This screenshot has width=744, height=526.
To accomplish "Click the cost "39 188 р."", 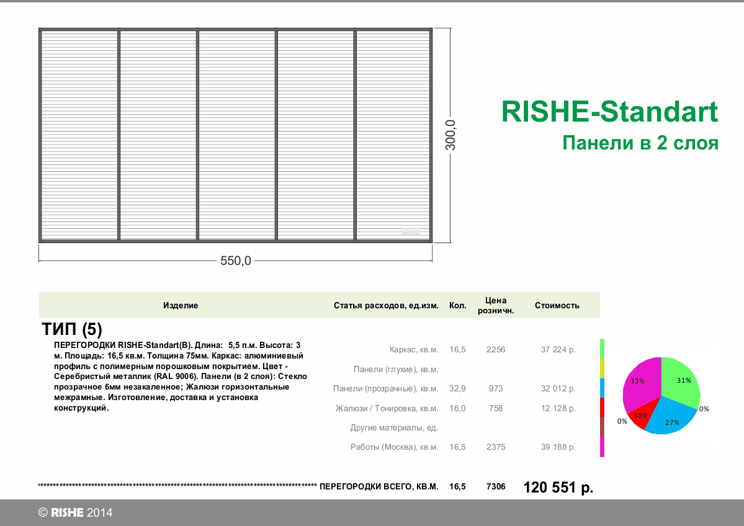I will click(558, 447).
